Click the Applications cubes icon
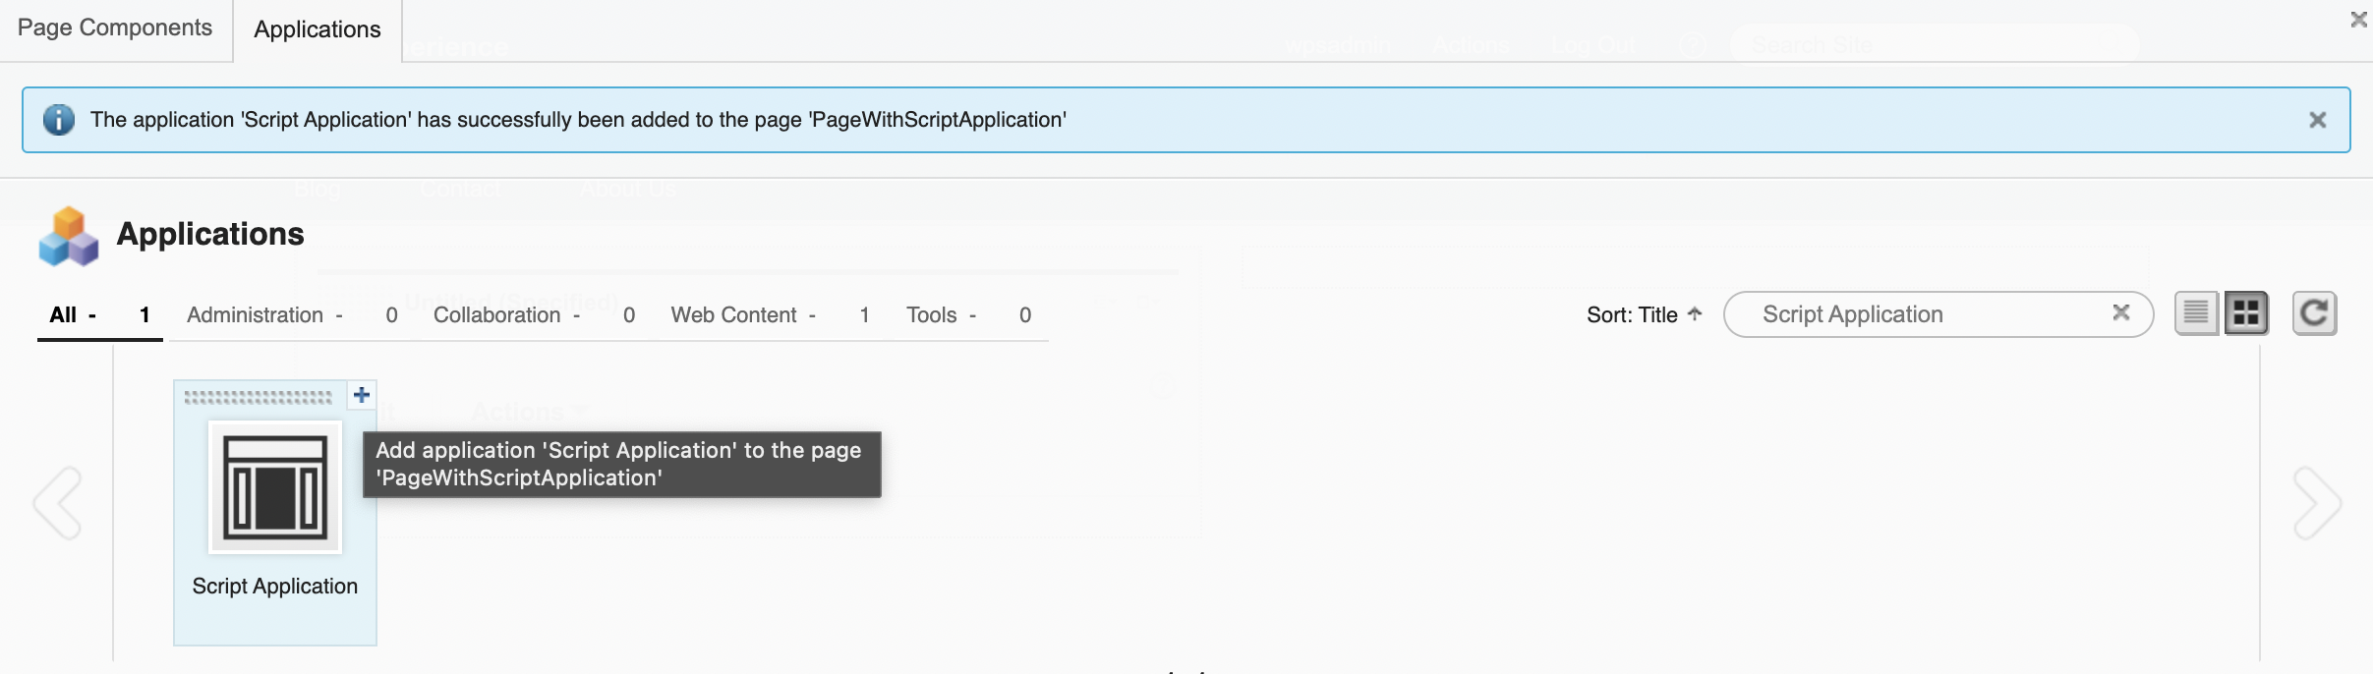Viewport: 2373px width, 674px height. click(68, 237)
